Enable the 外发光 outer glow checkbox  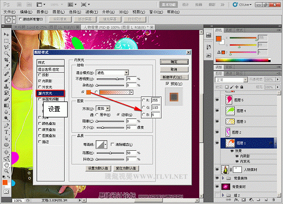tap(40, 87)
